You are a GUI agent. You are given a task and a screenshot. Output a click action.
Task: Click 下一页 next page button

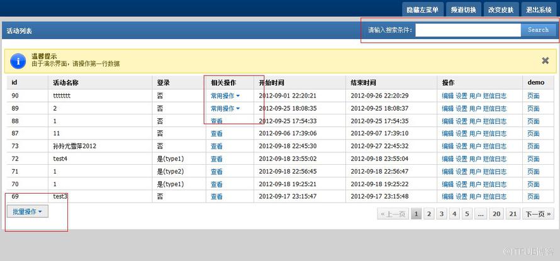538,214
